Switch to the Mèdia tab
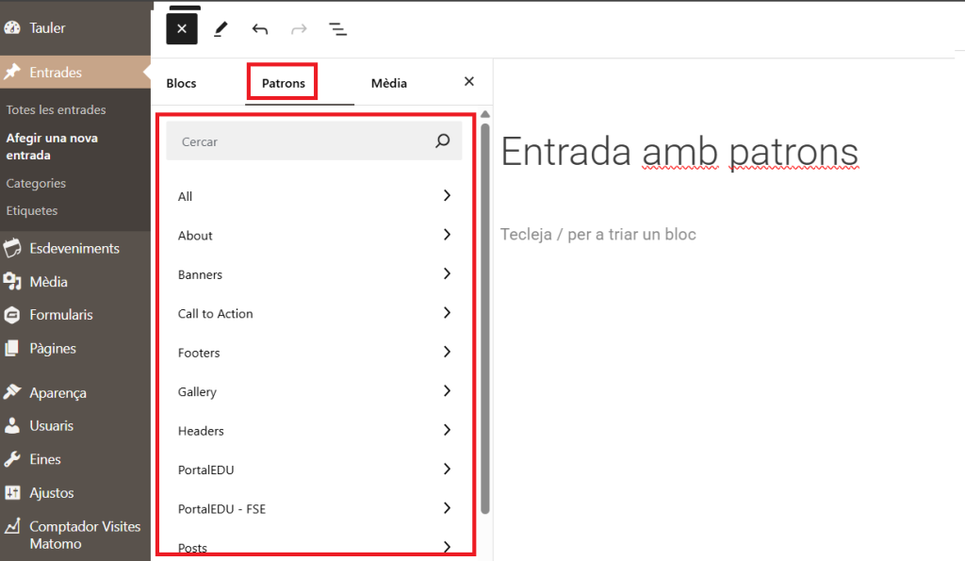The width and height of the screenshot is (965, 561). (x=389, y=83)
